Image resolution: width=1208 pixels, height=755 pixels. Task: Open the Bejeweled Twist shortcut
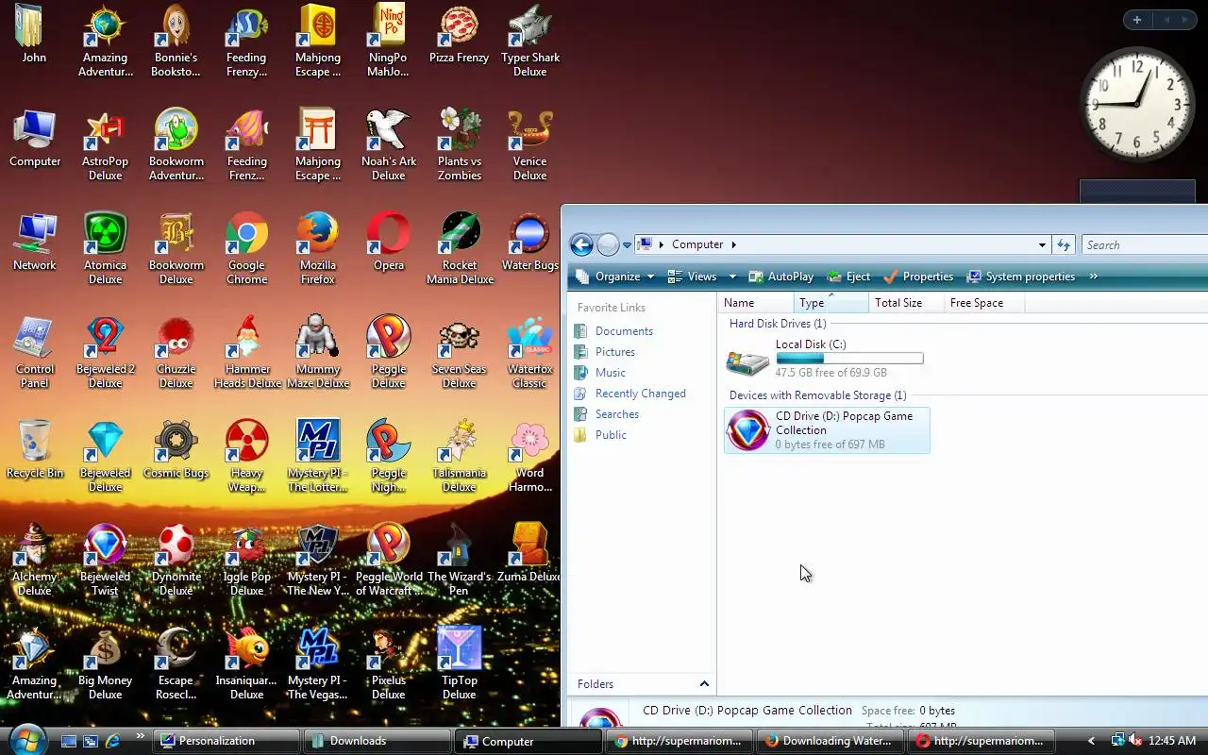tap(105, 559)
